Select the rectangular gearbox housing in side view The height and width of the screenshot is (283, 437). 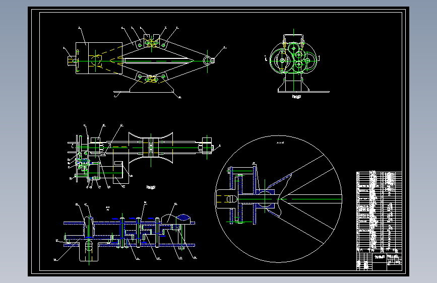coord(99,58)
